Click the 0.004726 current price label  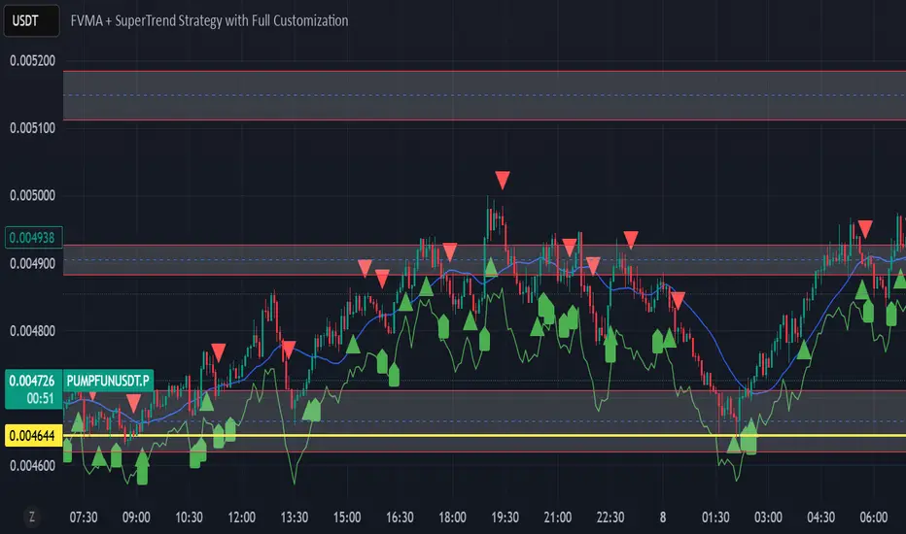32,381
